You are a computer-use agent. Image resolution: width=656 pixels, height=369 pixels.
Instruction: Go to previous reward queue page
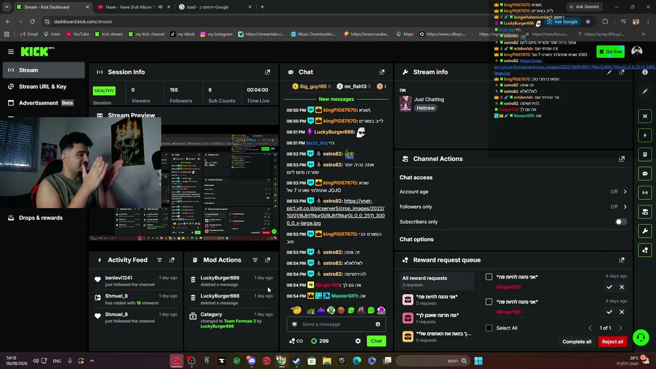click(590, 328)
